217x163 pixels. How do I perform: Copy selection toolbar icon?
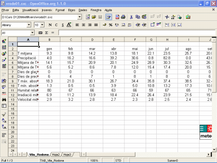click(138, 17)
